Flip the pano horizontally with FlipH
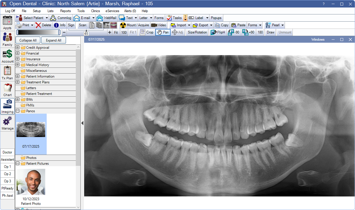 pos(218,32)
